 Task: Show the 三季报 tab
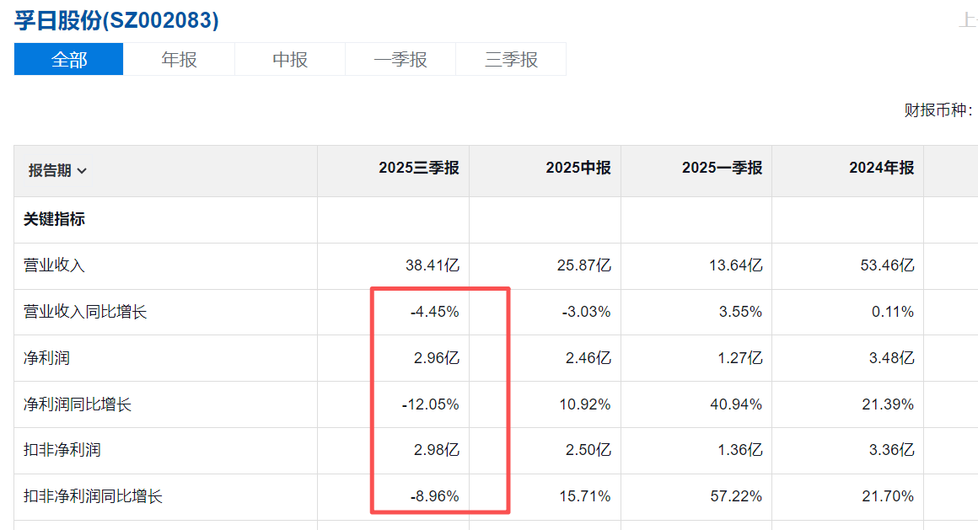click(x=511, y=60)
